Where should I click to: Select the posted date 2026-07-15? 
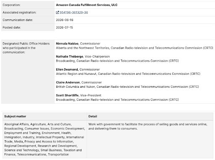coord(64,27)
